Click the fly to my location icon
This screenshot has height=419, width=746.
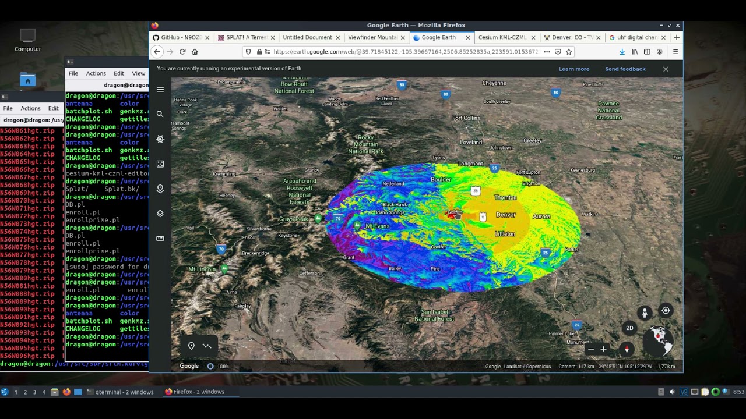coord(666,311)
